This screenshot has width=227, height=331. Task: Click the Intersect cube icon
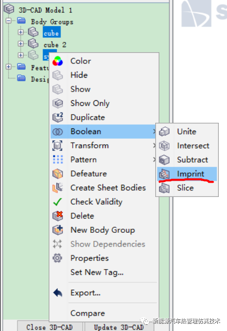coord(164,146)
